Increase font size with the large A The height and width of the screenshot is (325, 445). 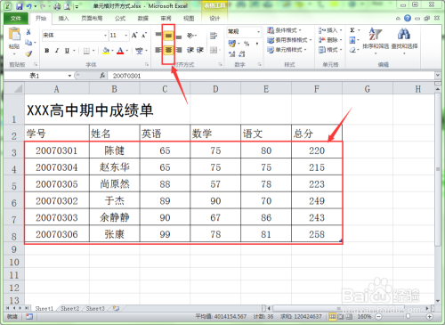point(134,36)
